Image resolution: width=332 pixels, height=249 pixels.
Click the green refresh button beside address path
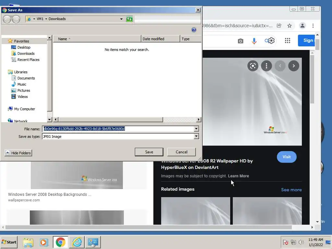pos(129,19)
